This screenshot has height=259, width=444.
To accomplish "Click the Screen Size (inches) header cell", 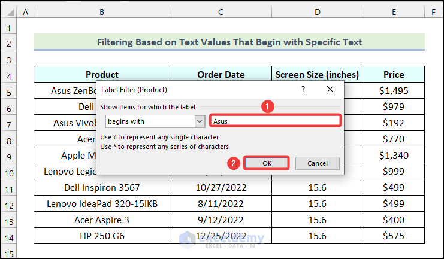I will 317,75.
